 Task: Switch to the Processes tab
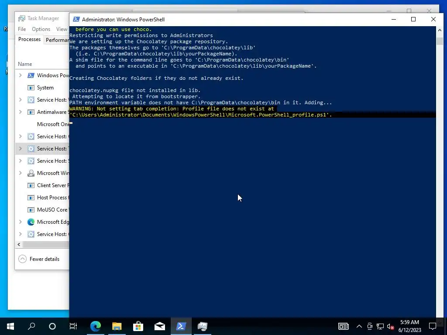(x=29, y=39)
